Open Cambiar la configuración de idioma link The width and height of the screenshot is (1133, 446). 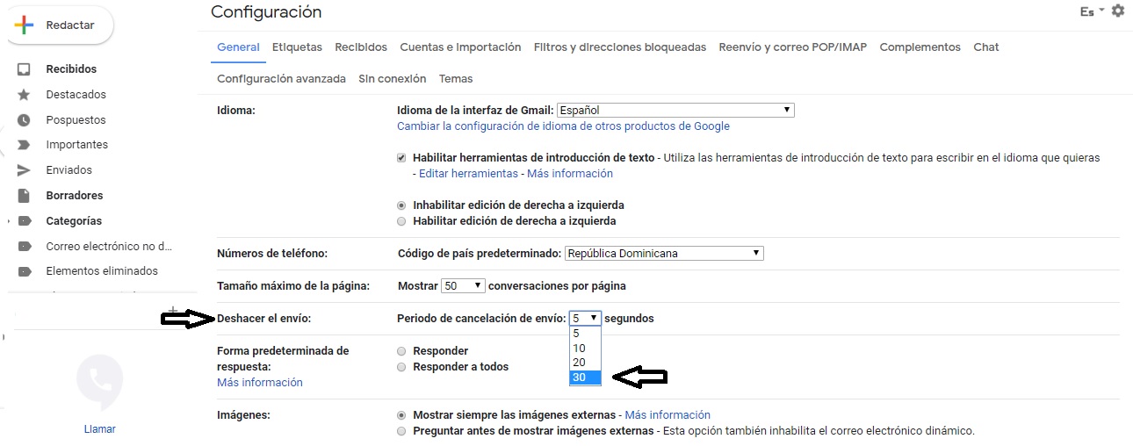coord(563,126)
